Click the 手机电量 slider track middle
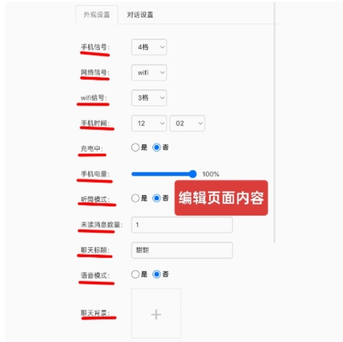The image size is (343, 342). point(162,174)
